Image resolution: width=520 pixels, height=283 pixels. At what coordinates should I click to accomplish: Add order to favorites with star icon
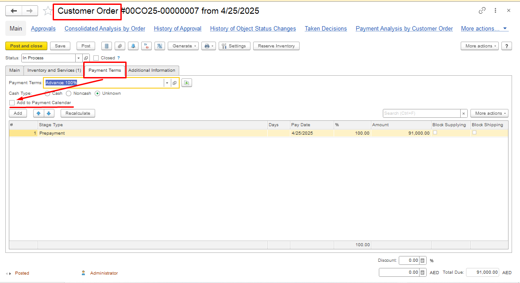(47, 11)
